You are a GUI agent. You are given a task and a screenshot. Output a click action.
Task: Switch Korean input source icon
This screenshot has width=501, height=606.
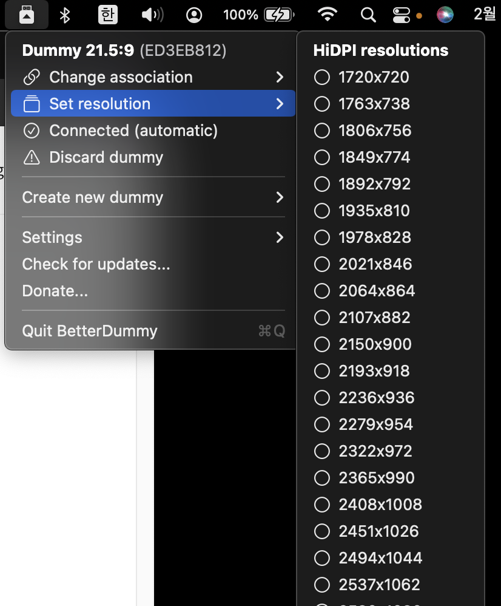pyautogui.click(x=108, y=15)
